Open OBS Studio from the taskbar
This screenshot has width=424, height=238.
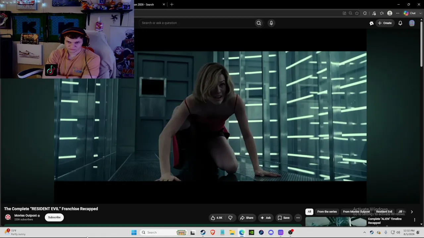click(x=291, y=232)
